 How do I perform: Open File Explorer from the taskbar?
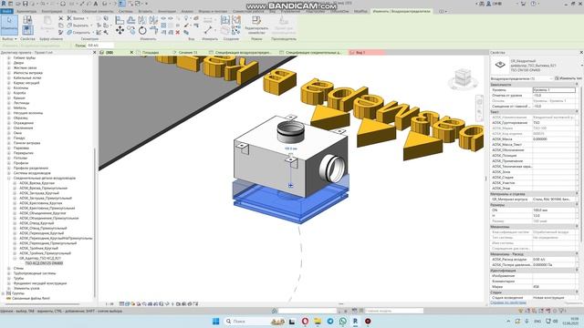coord(318,321)
